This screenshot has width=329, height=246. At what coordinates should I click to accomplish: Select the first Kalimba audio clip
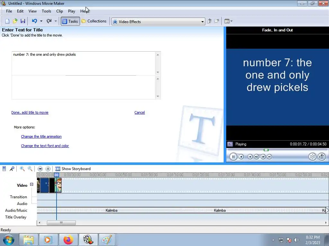pos(111,210)
